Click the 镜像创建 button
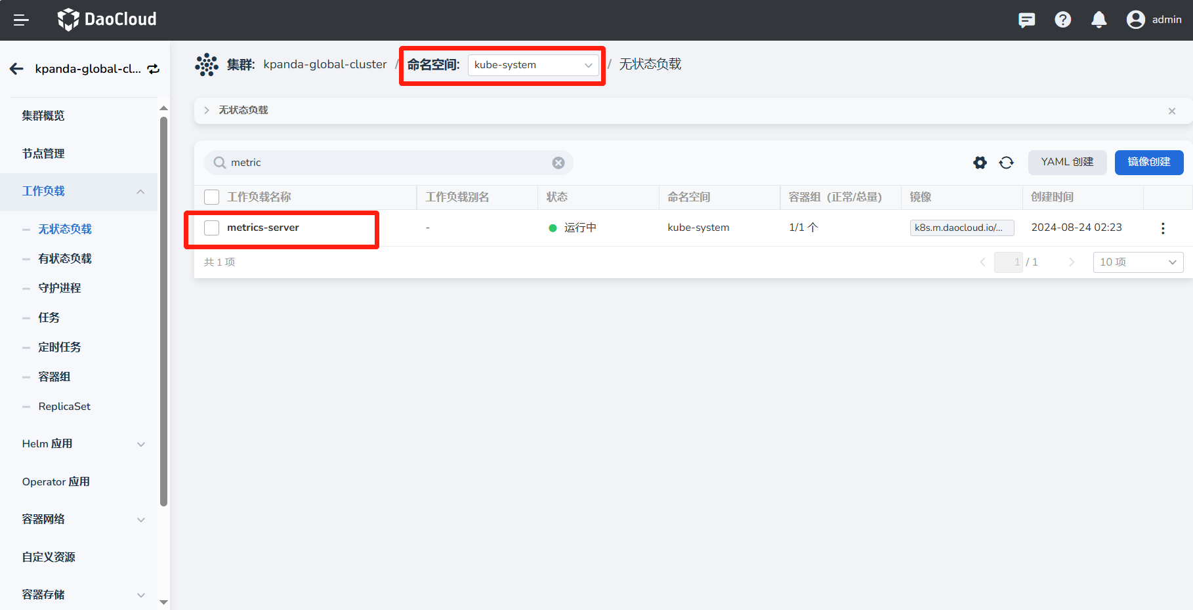Image resolution: width=1193 pixels, height=610 pixels. coord(1148,163)
